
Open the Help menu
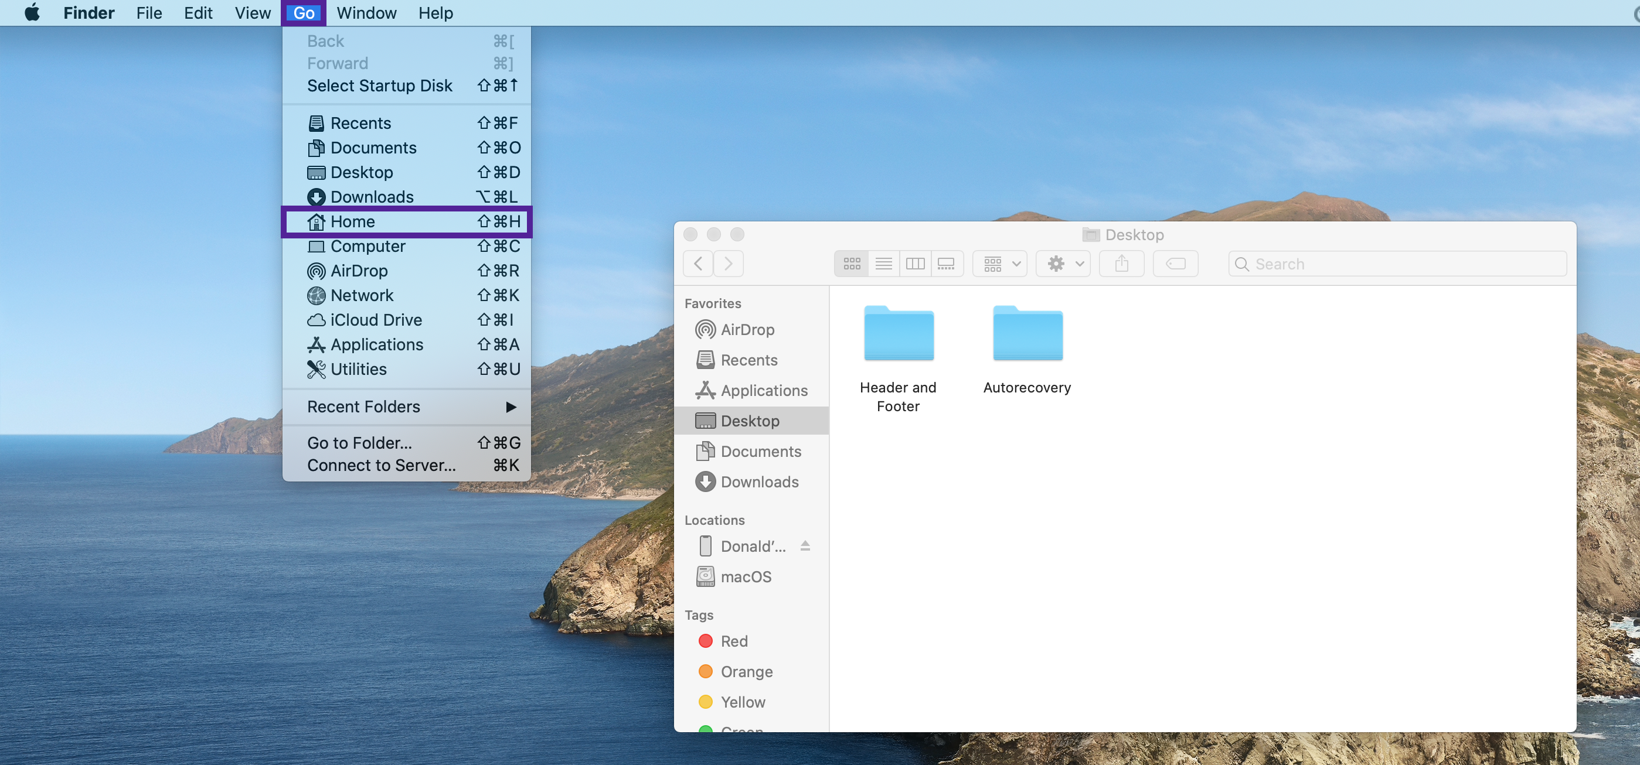pyautogui.click(x=435, y=13)
